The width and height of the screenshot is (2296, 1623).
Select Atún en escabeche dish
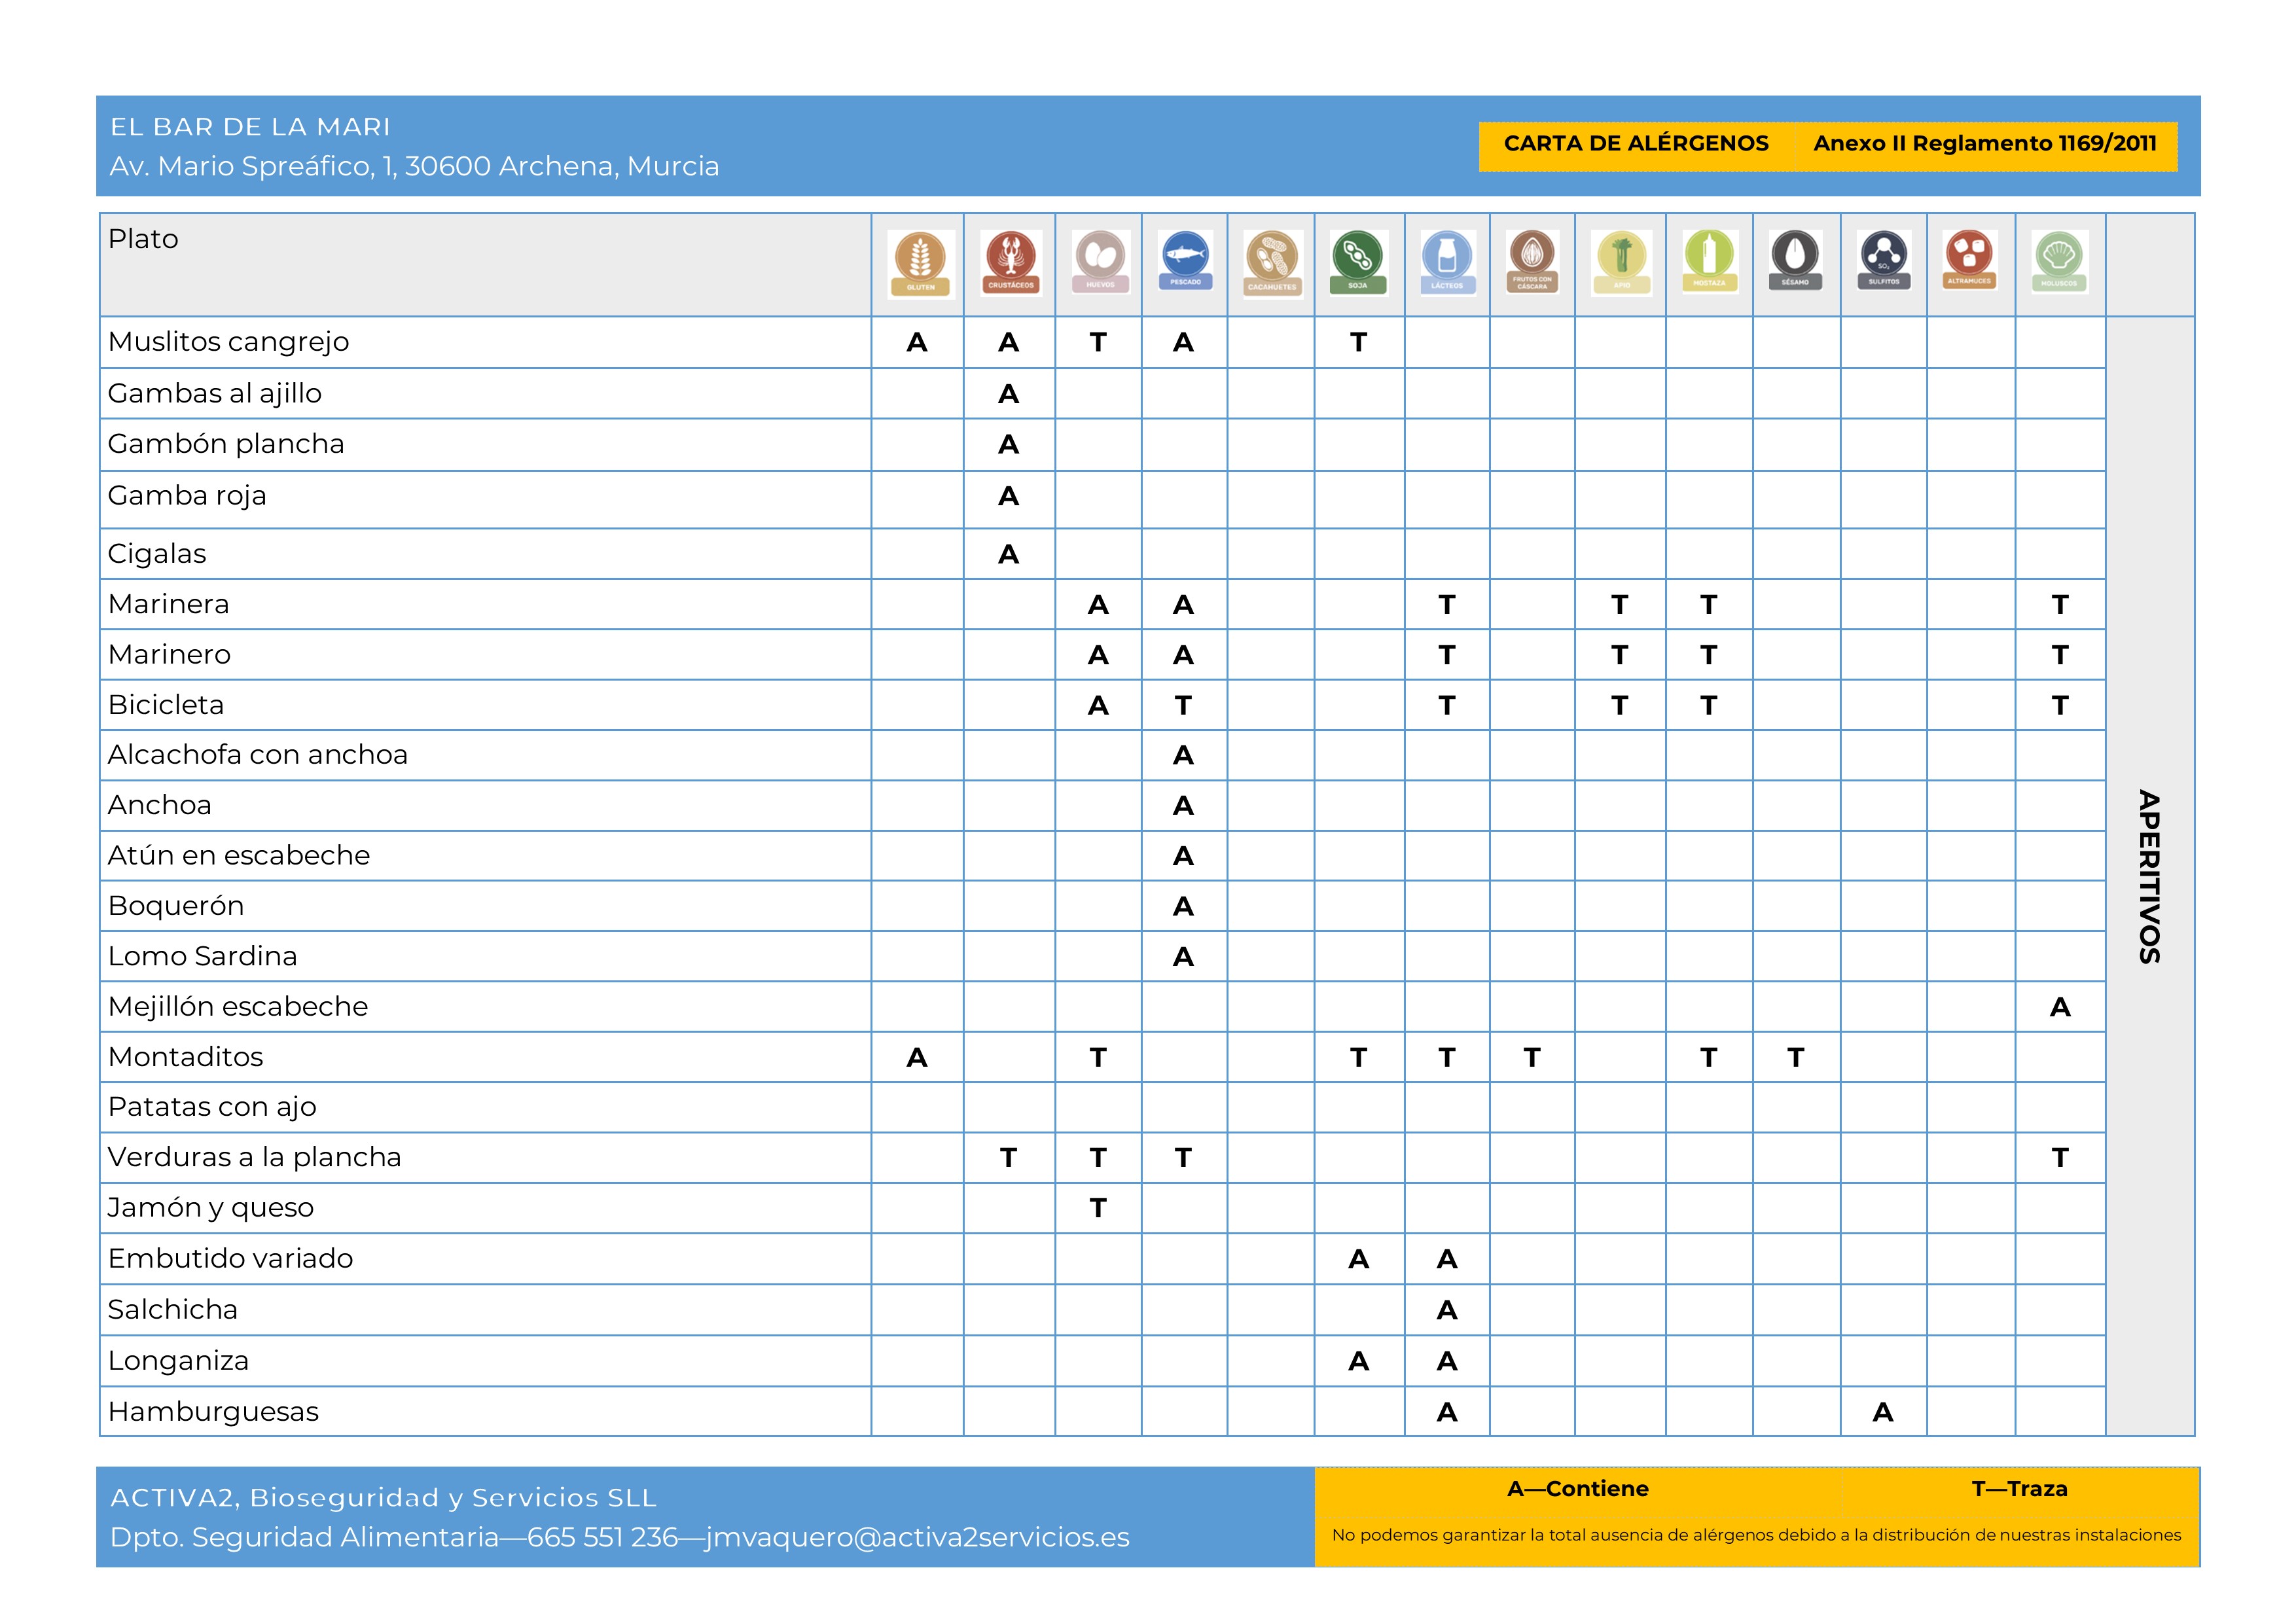pyautogui.click(x=239, y=855)
